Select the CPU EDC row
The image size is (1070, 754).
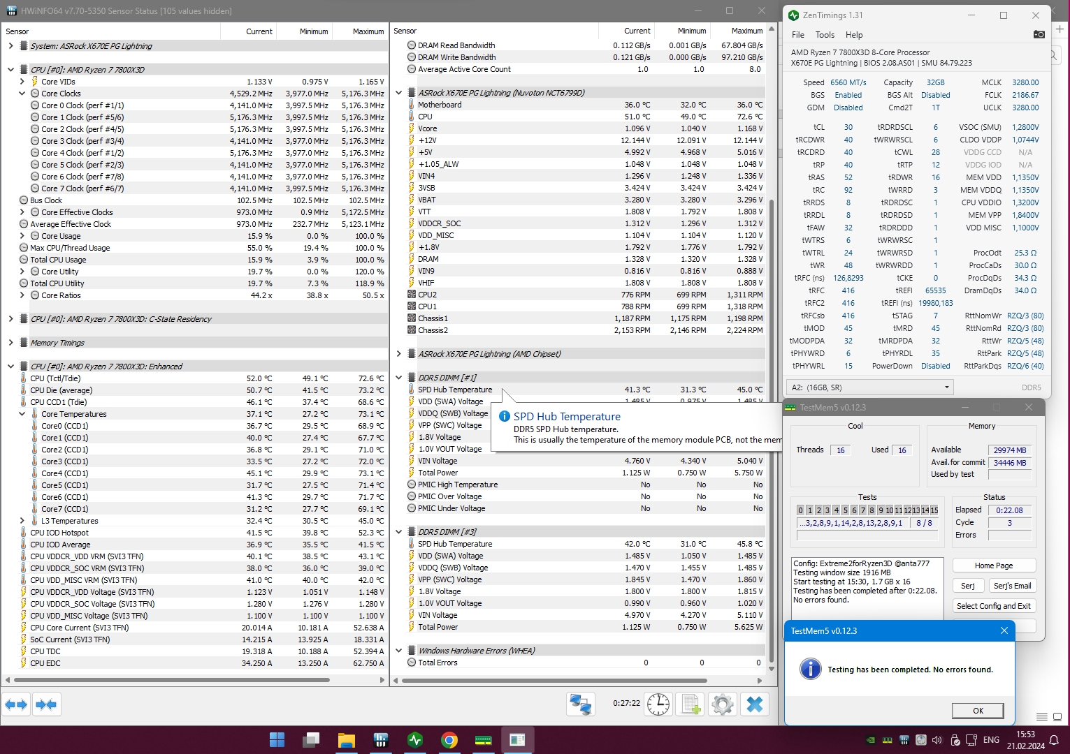[x=196, y=663]
